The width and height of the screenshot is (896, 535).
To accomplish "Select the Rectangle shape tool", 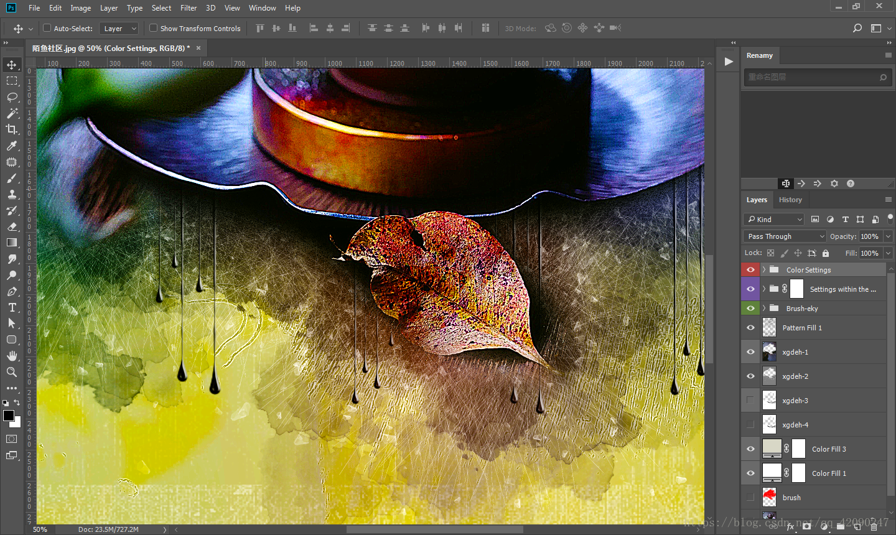I will pos(12,340).
